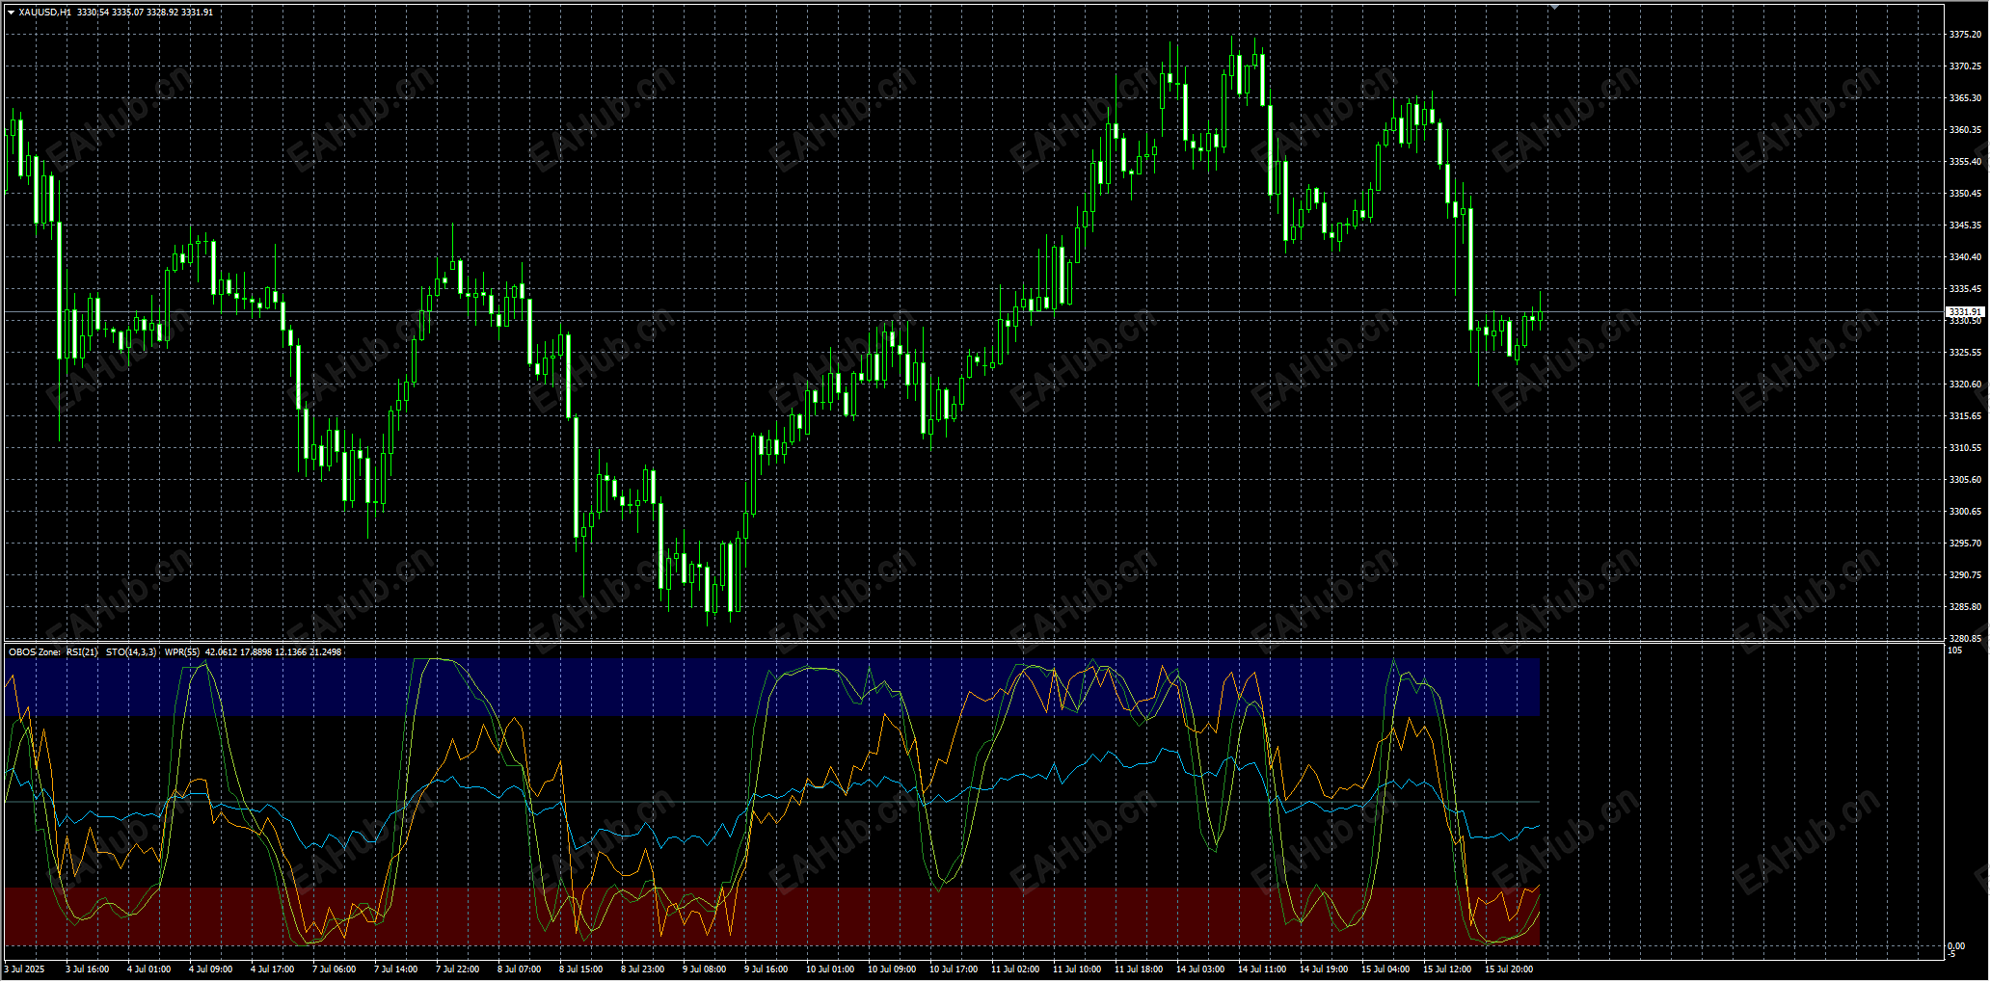Click the 3355.40 price scale label
Image resolution: width=1990 pixels, height=982 pixels.
(x=1965, y=162)
